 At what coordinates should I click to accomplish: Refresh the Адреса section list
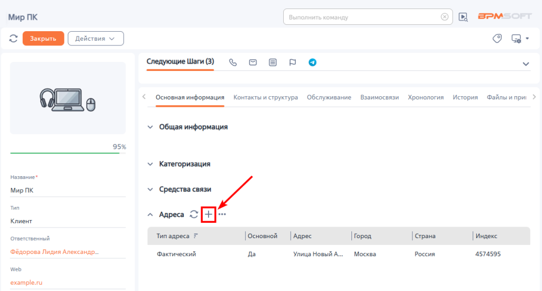click(x=194, y=214)
